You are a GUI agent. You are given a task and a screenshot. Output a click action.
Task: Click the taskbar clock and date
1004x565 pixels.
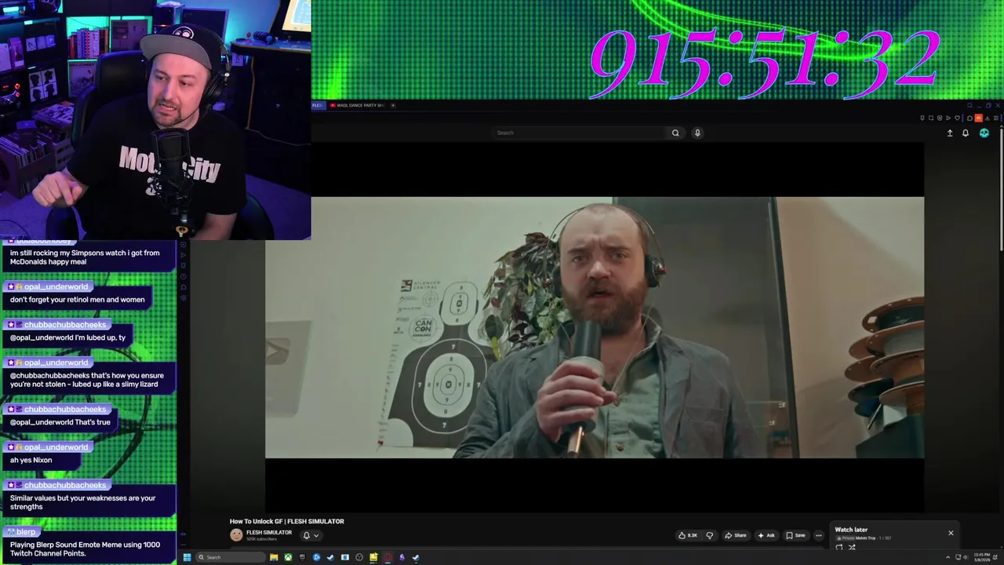[x=983, y=557]
